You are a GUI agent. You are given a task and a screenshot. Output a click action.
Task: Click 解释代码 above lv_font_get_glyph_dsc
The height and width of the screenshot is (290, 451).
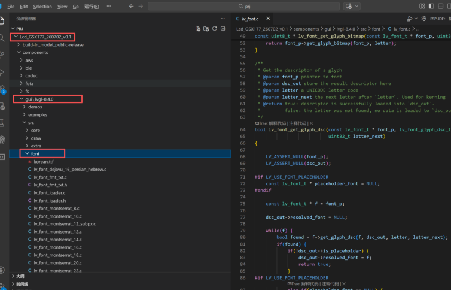(278, 123)
